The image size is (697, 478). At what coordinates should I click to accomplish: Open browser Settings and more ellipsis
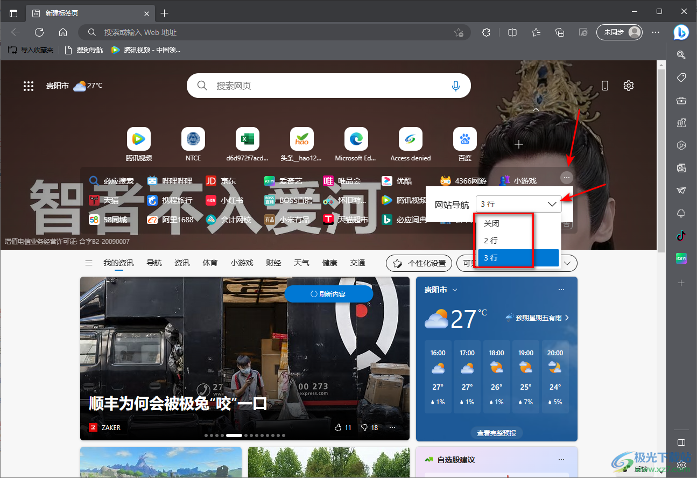(x=656, y=32)
